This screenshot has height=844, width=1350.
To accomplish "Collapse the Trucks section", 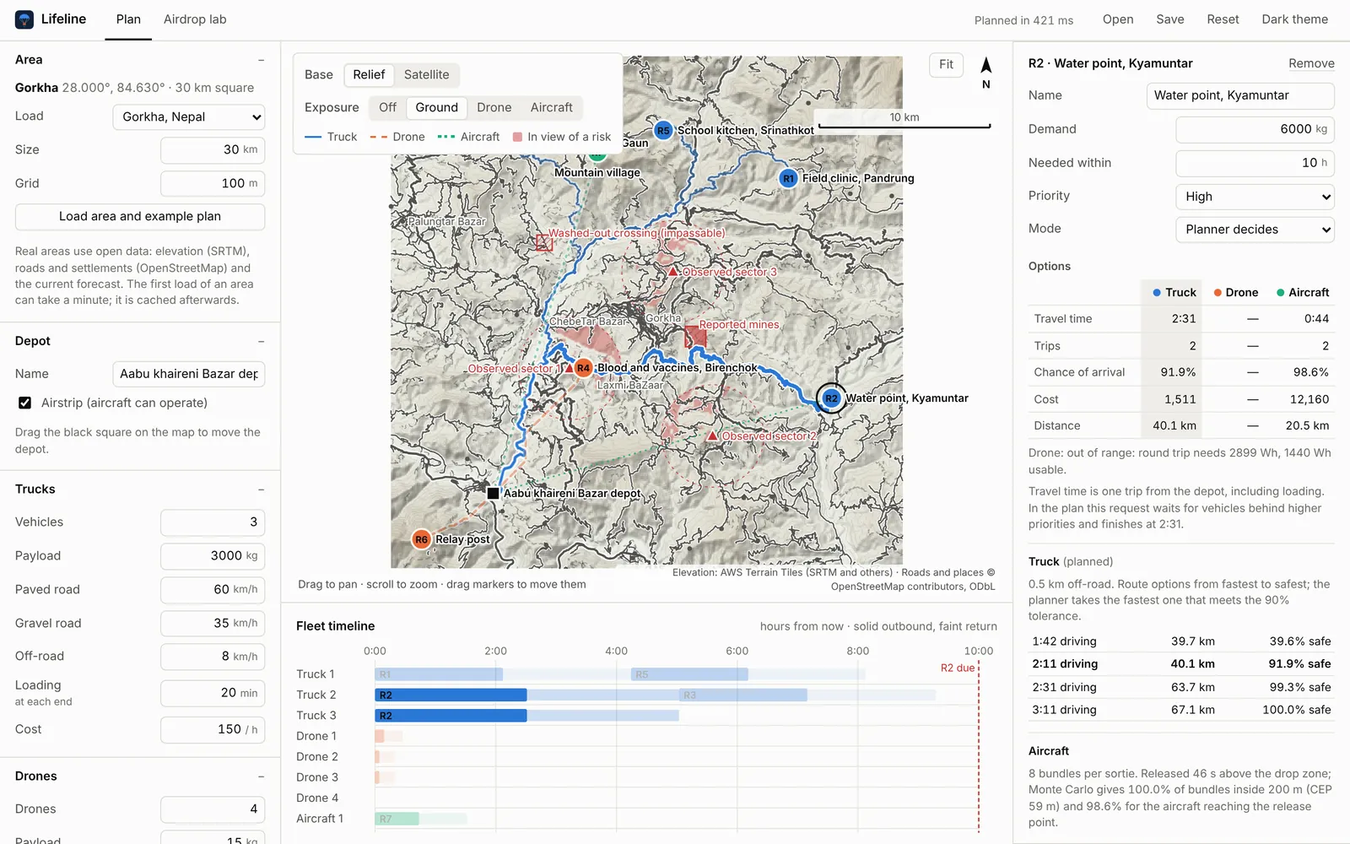I will point(261,490).
